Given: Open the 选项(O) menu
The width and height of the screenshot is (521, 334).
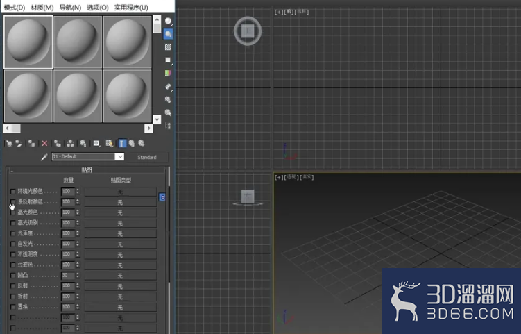Looking at the screenshot, I should 98,8.
